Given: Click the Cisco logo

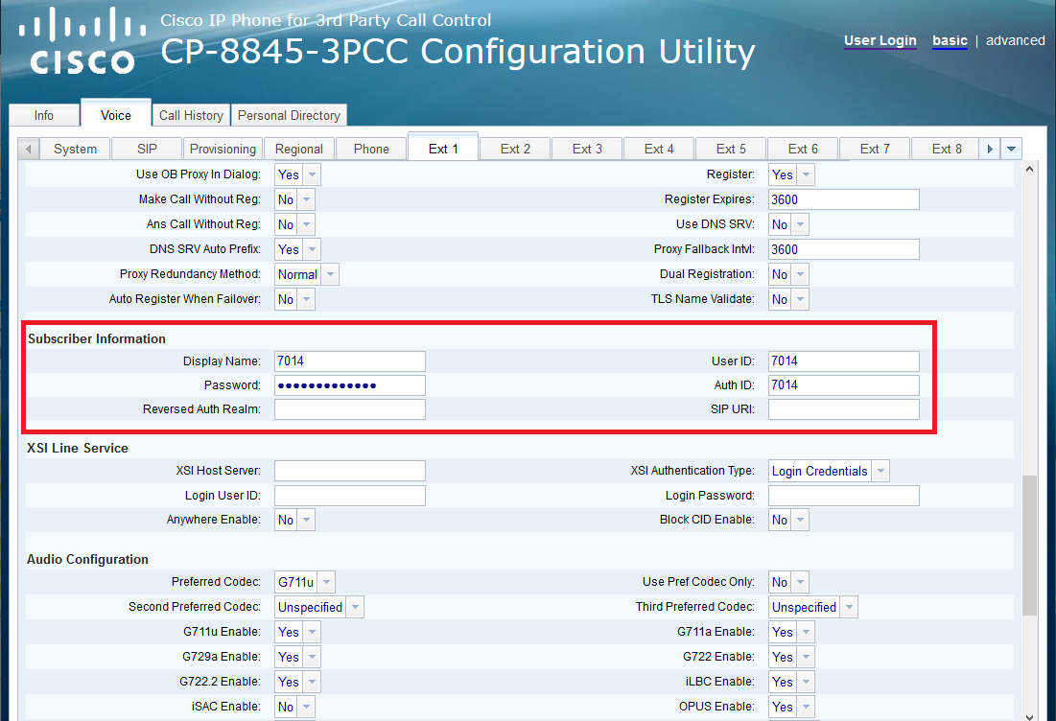Looking at the screenshot, I should coord(82,41).
